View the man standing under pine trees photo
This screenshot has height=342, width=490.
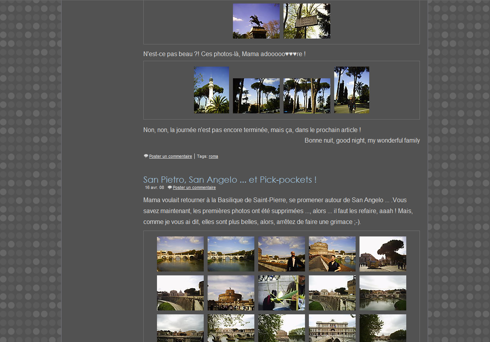coord(351,90)
